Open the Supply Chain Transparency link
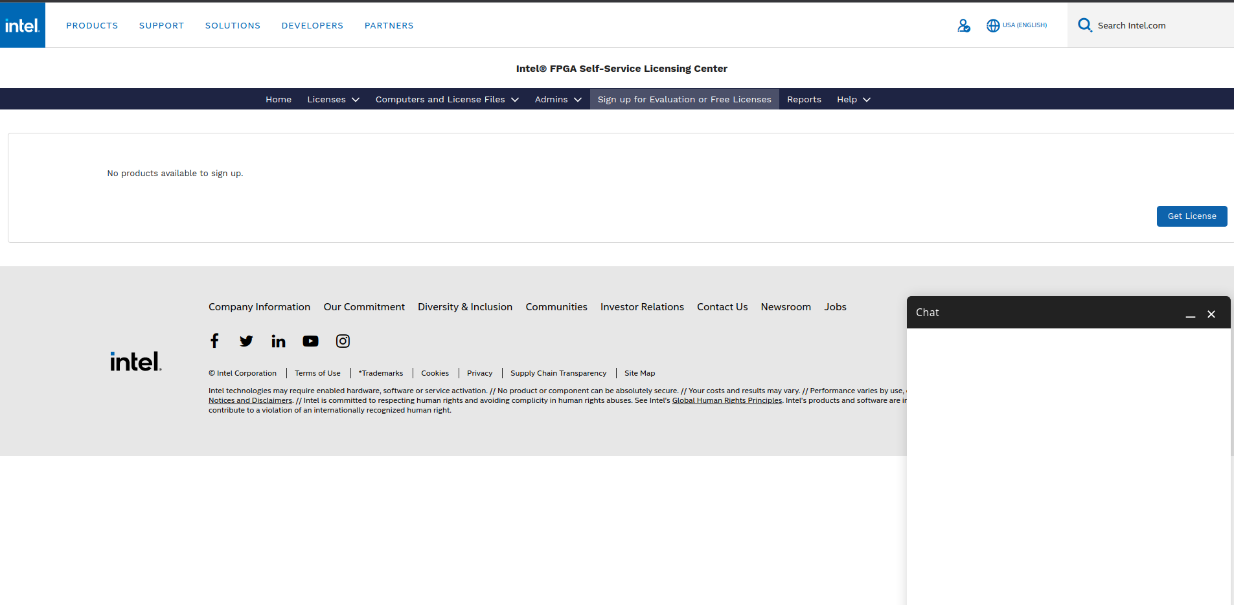The height and width of the screenshot is (605, 1234). tap(558, 373)
